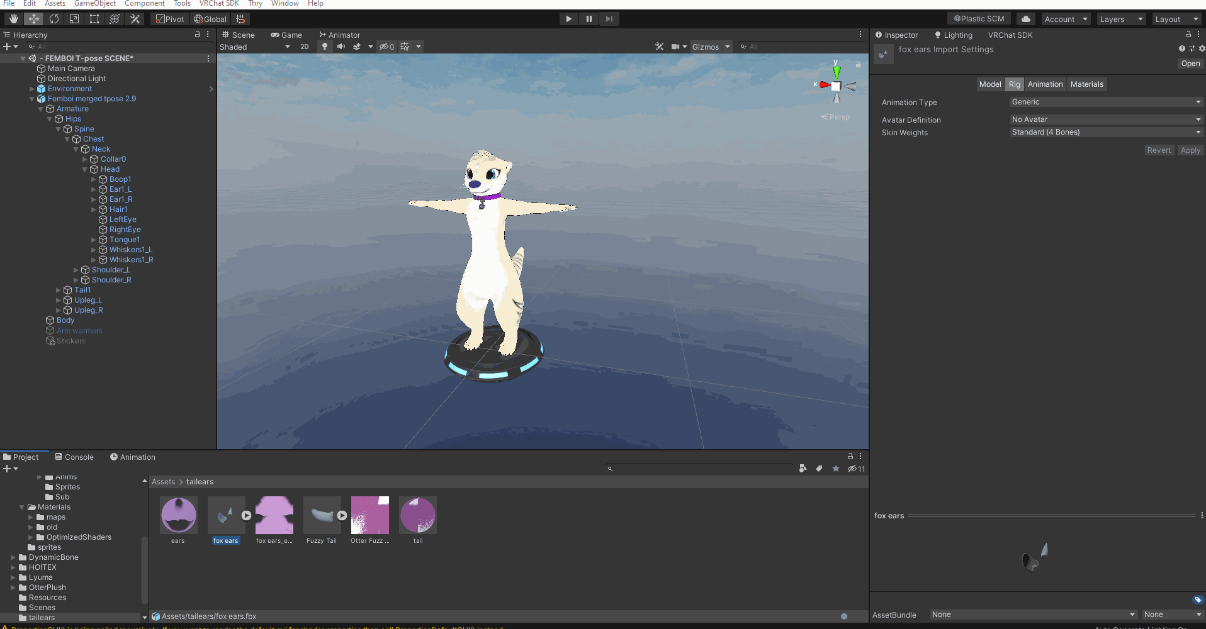Viewport: 1206px width, 629px height.
Task: Open the Layers dropdown
Action: coord(1121,19)
